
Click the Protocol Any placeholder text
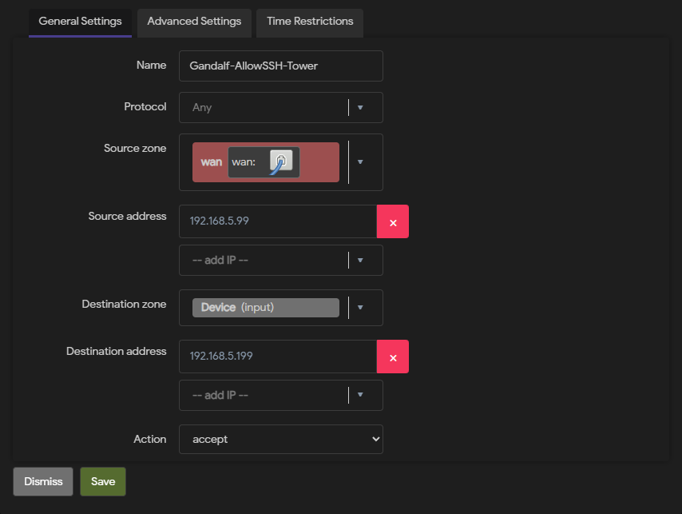(x=202, y=107)
